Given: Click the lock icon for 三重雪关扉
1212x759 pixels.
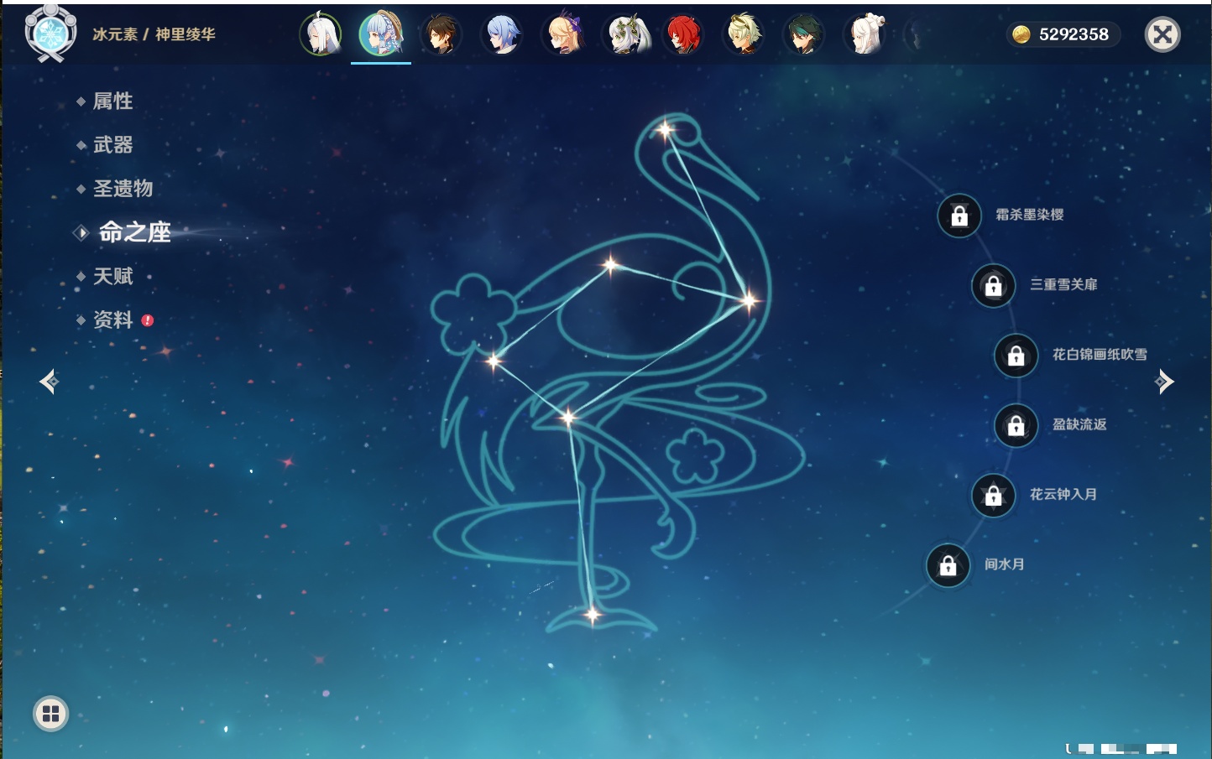Looking at the screenshot, I should point(994,285).
